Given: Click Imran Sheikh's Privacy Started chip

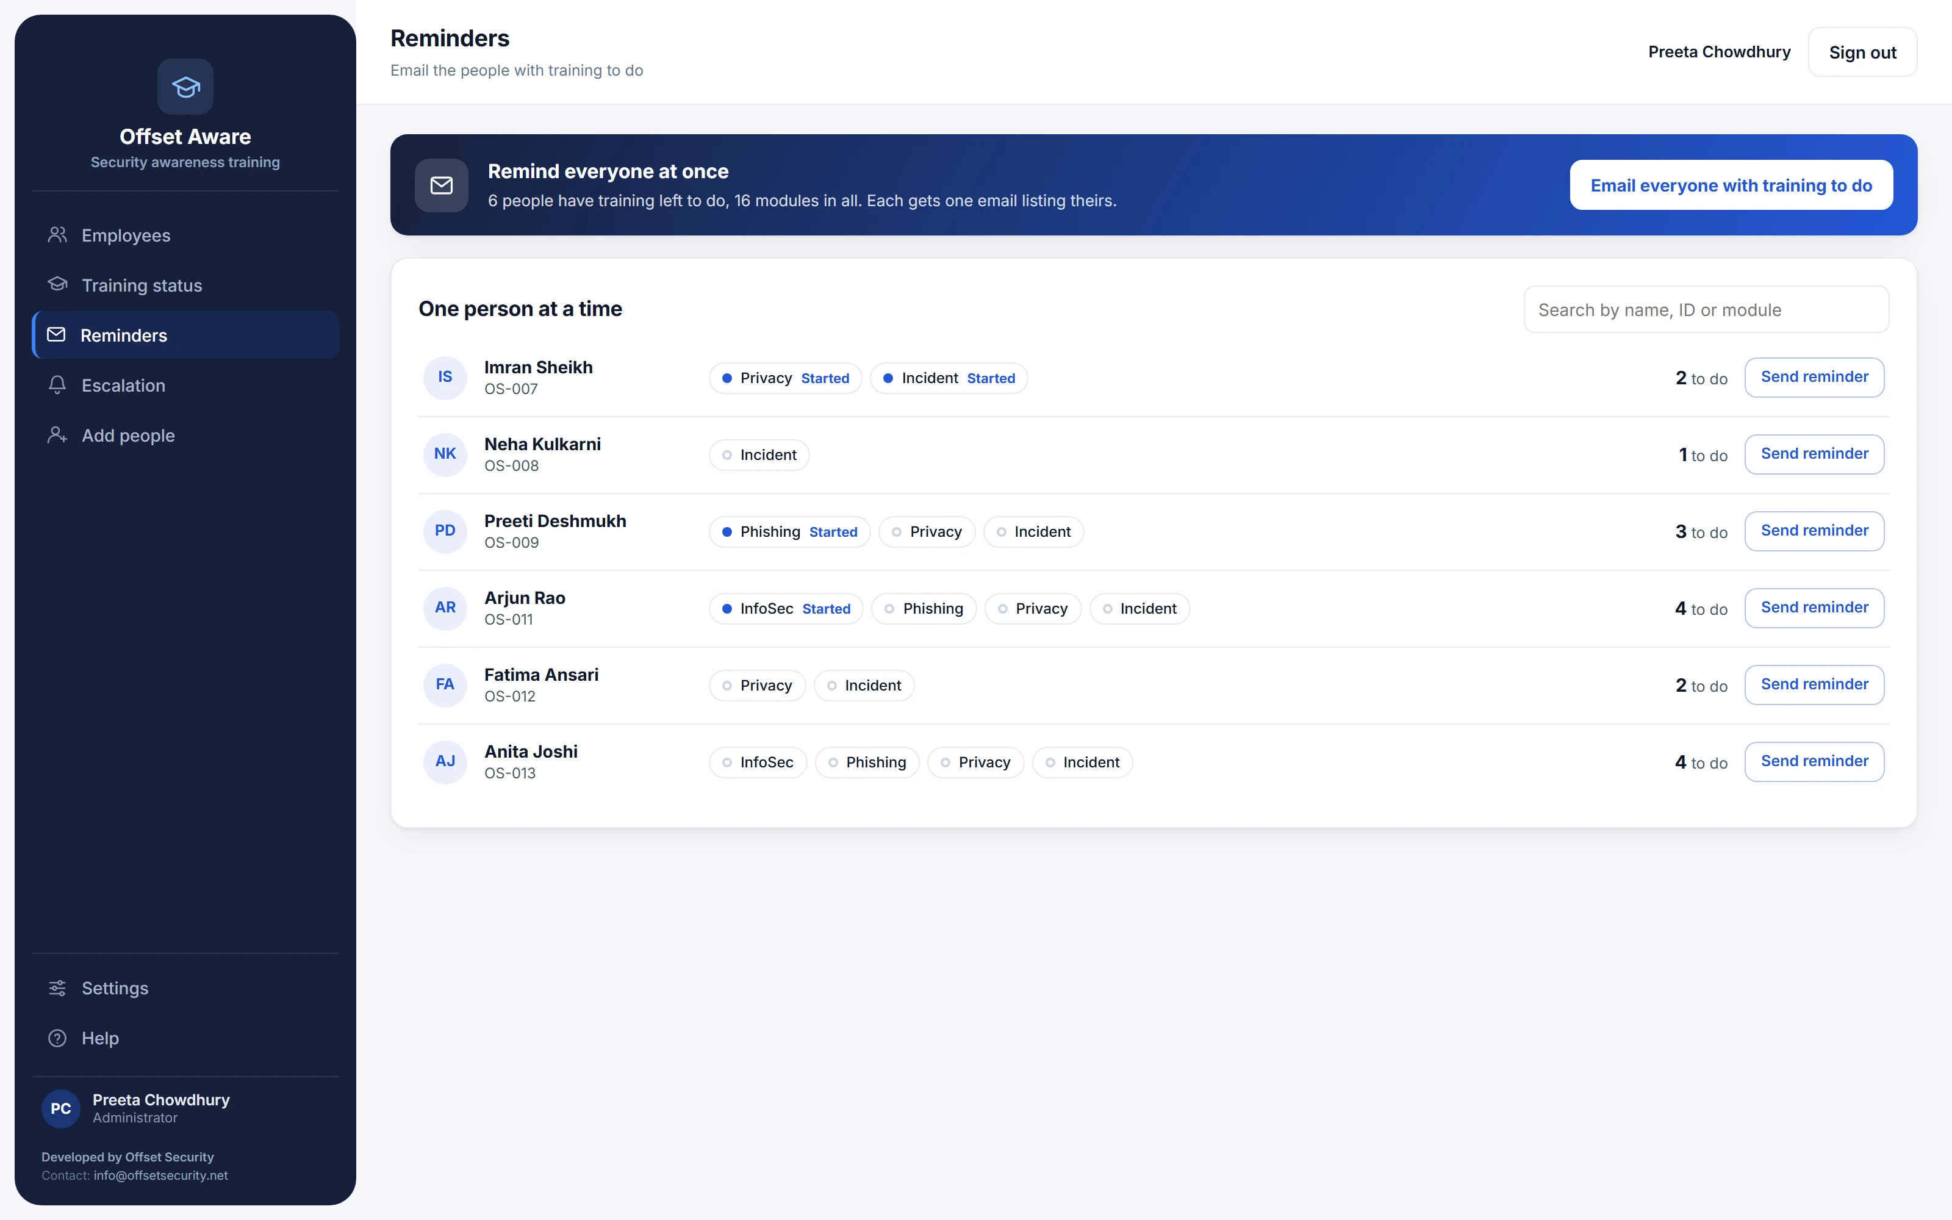Looking at the screenshot, I should (x=786, y=378).
